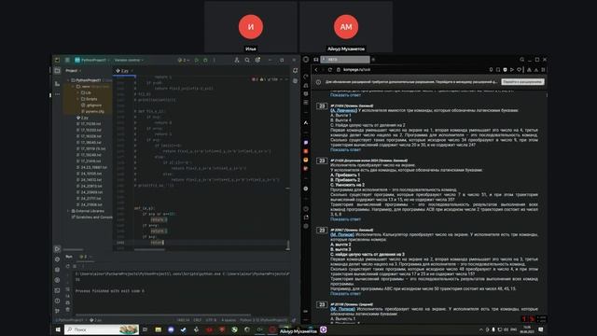This screenshot has height=336, width=597.
Task: Collapse the PythonProject1 root folder
Action: (x=68, y=80)
